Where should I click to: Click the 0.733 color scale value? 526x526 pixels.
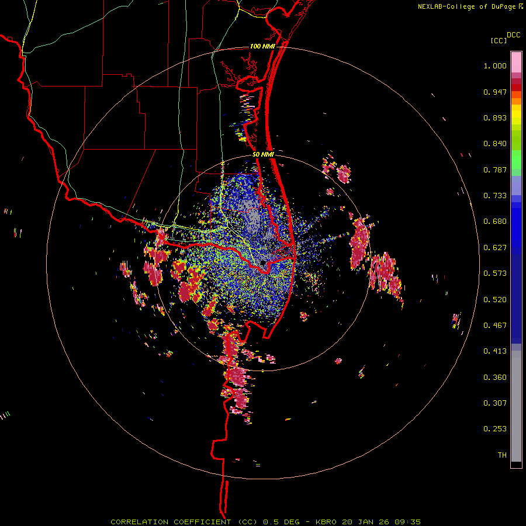[x=495, y=196]
